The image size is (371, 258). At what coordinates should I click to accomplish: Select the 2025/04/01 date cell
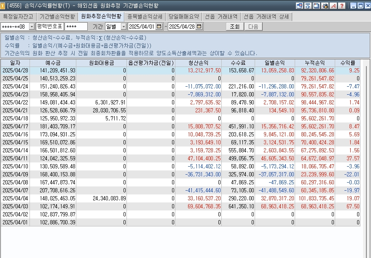click(x=15, y=222)
